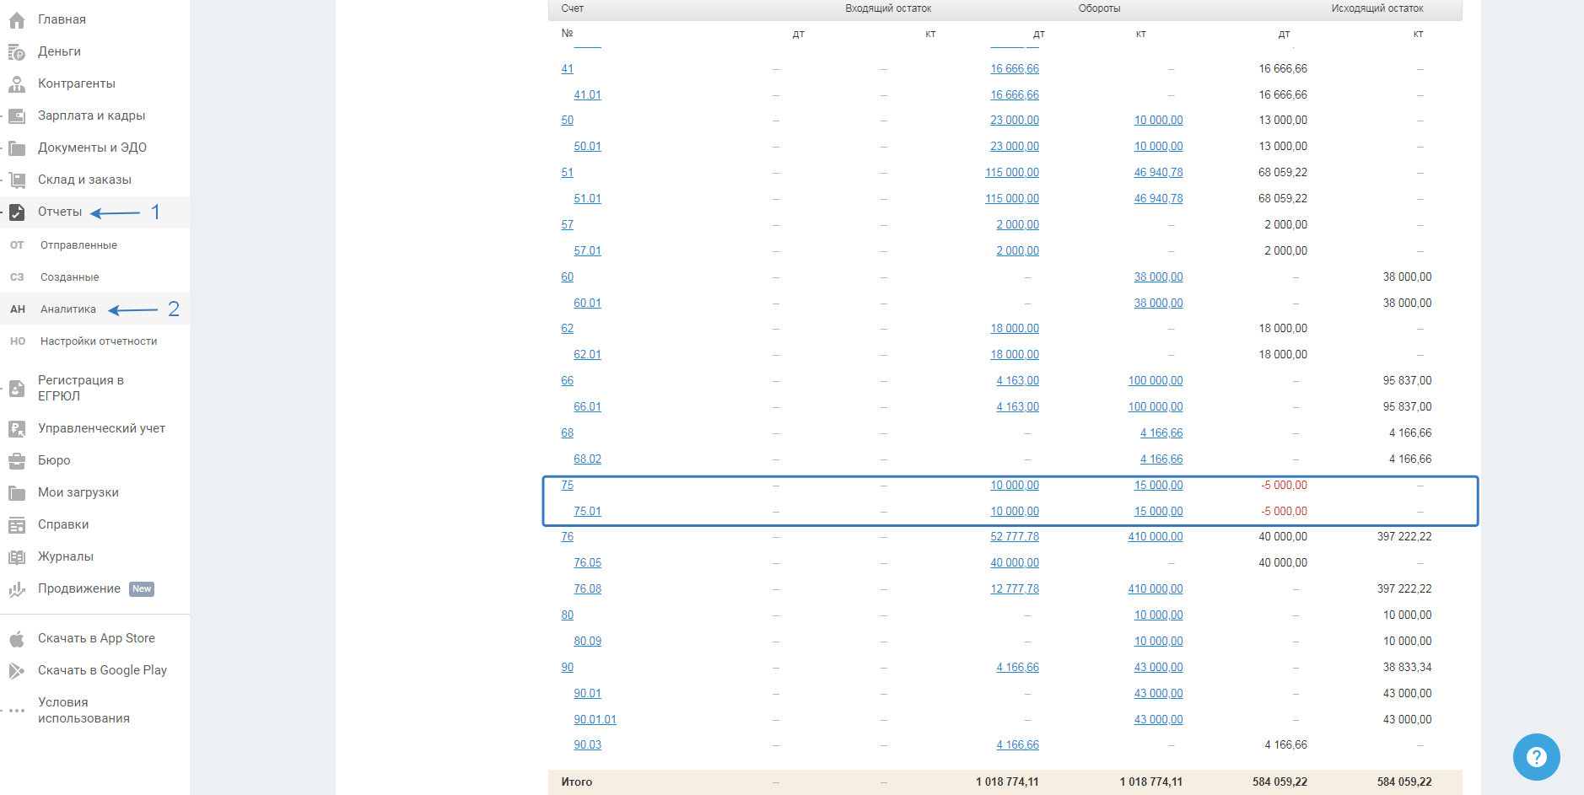The height and width of the screenshot is (795, 1584).
Task: Open Условия использования link
Action: [84, 711]
